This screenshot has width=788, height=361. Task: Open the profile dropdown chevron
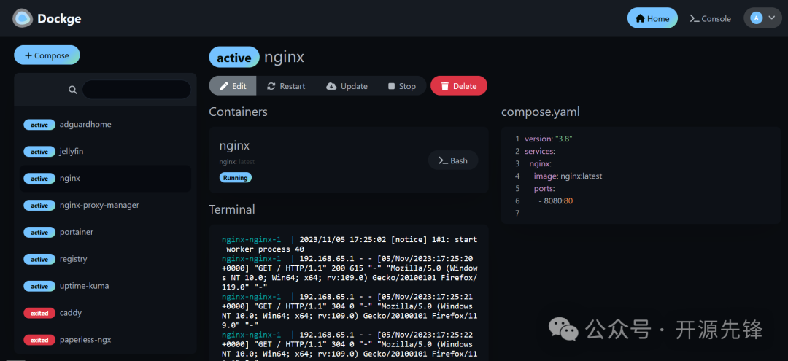(x=772, y=18)
